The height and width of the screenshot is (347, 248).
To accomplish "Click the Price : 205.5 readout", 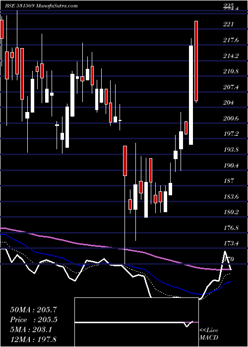I will 33,320.
